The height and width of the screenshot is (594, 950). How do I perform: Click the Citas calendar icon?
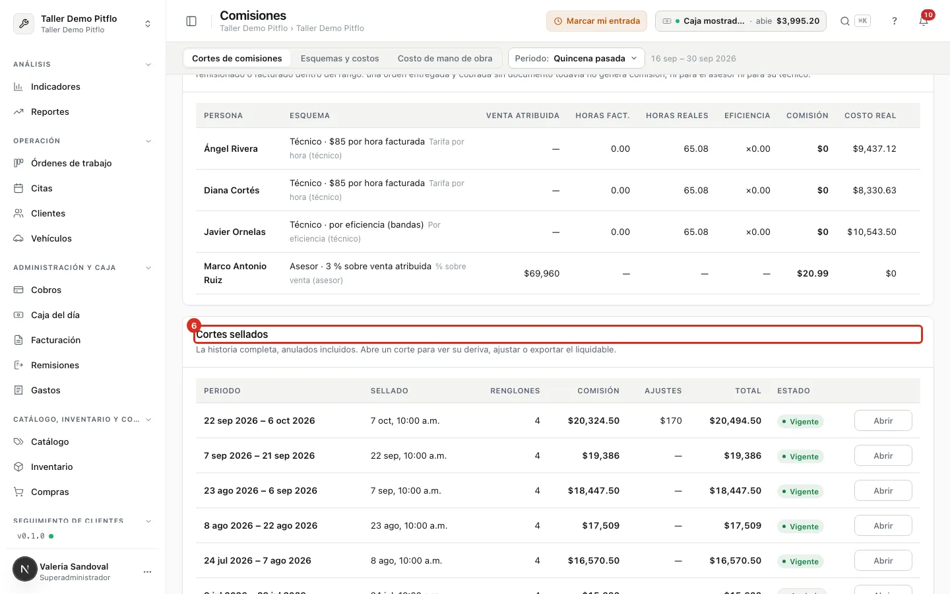pos(18,188)
